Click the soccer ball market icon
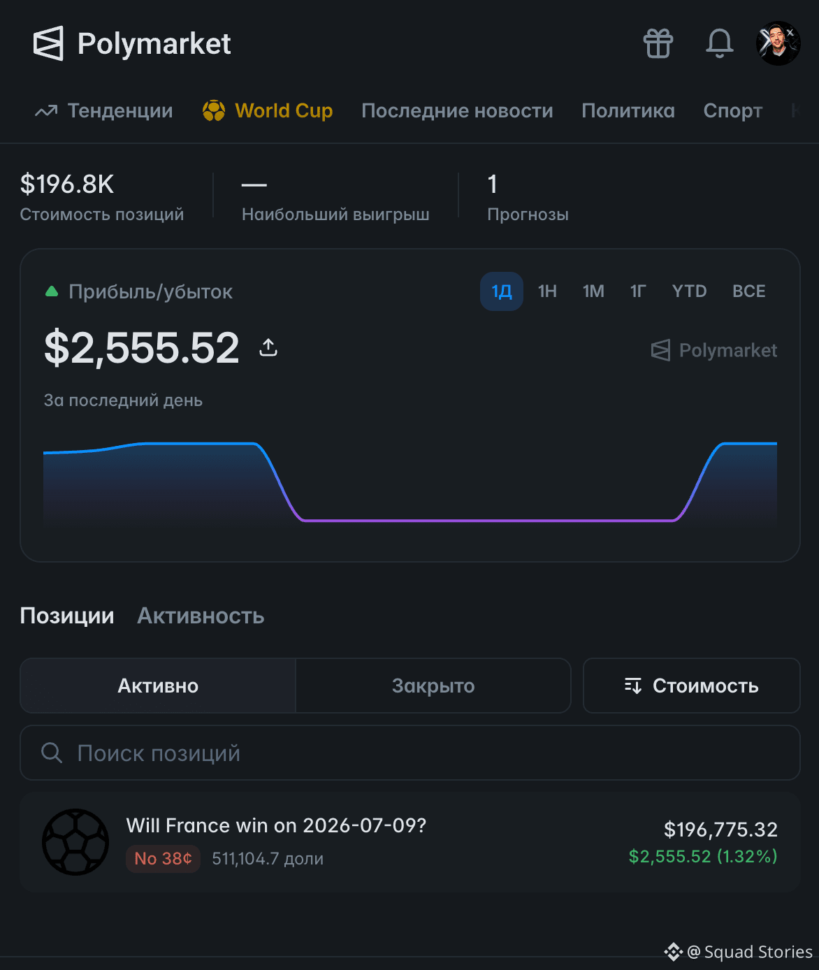This screenshot has width=819, height=970. pyautogui.click(x=75, y=842)
